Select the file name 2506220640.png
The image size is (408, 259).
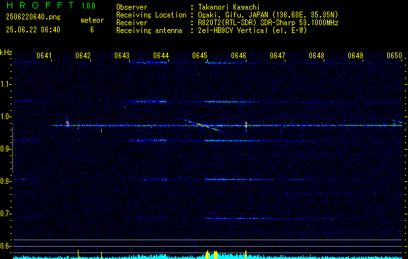click(33, 17)
